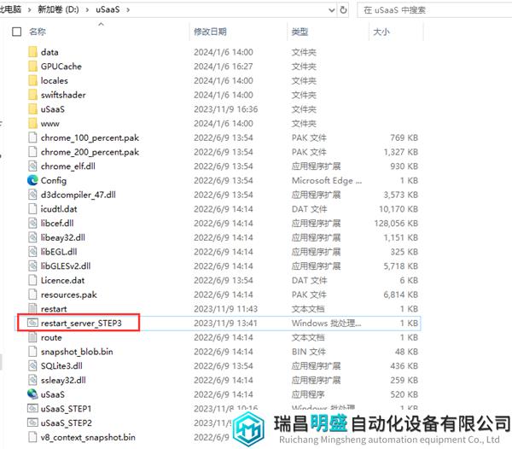Click the chrome_100_percent.pak file icon

point(32,137)
